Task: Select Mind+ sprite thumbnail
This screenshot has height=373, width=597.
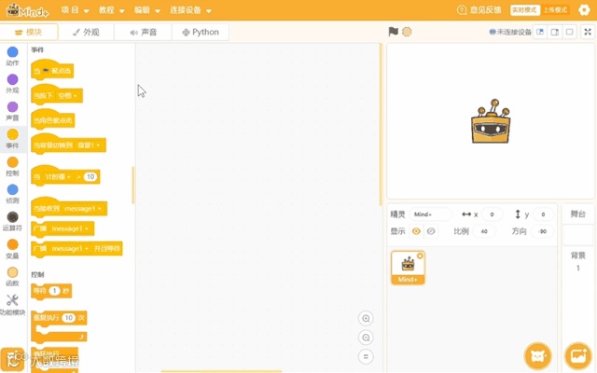Action: click(x=408, y=268)
